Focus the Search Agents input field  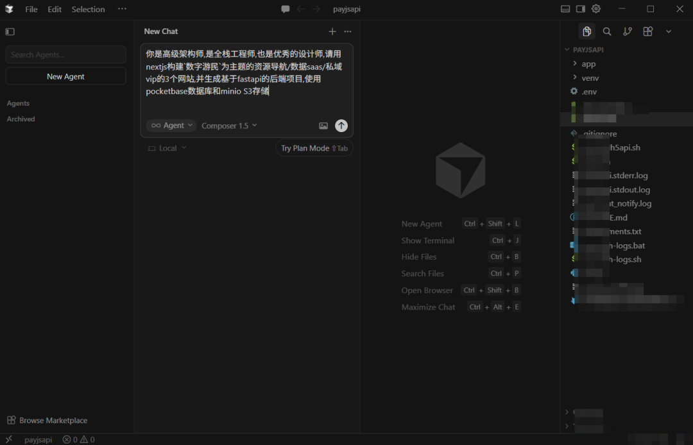[x=66, y=55]
